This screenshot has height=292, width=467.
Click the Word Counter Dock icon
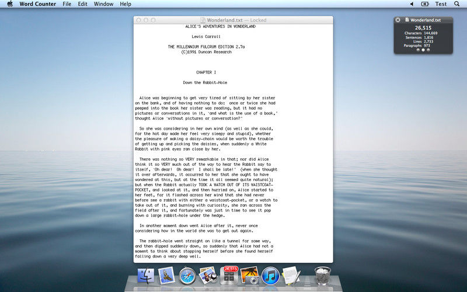[228, 276]
